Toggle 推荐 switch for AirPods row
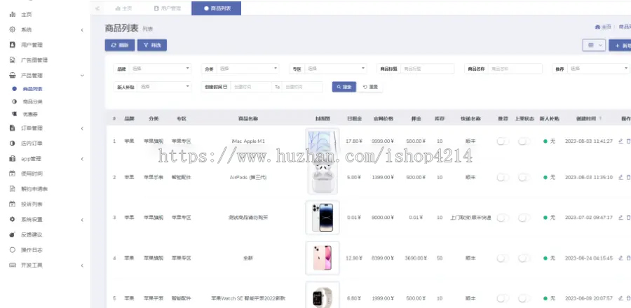Screen dimensions: 631x308 point(503,178)
